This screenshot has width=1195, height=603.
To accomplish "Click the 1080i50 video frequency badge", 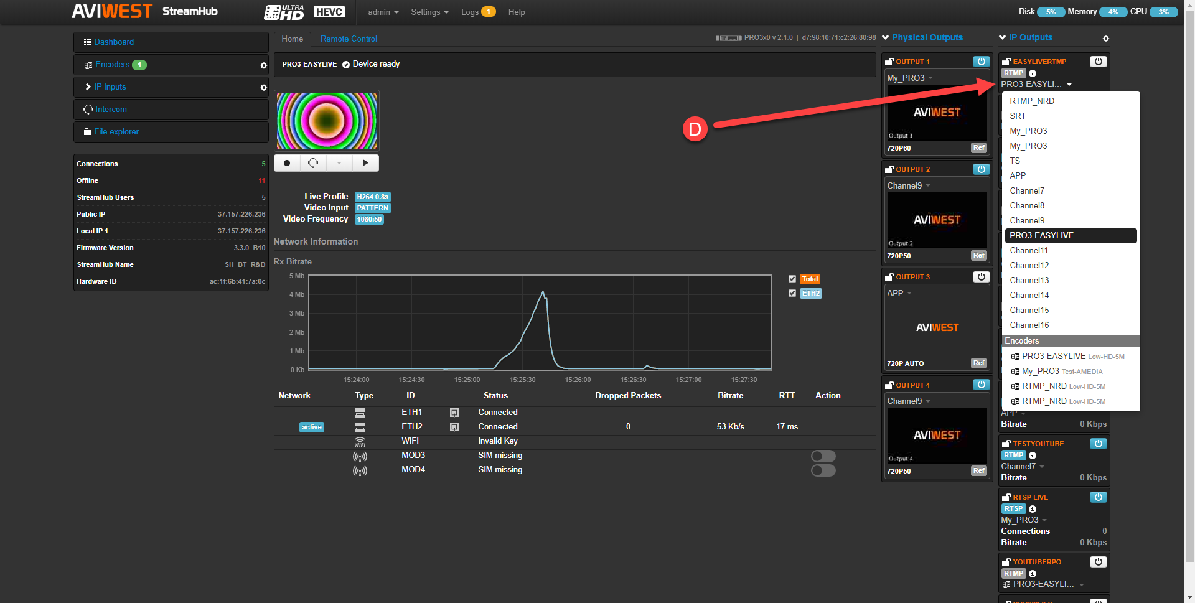I will [x=369, y=219].
